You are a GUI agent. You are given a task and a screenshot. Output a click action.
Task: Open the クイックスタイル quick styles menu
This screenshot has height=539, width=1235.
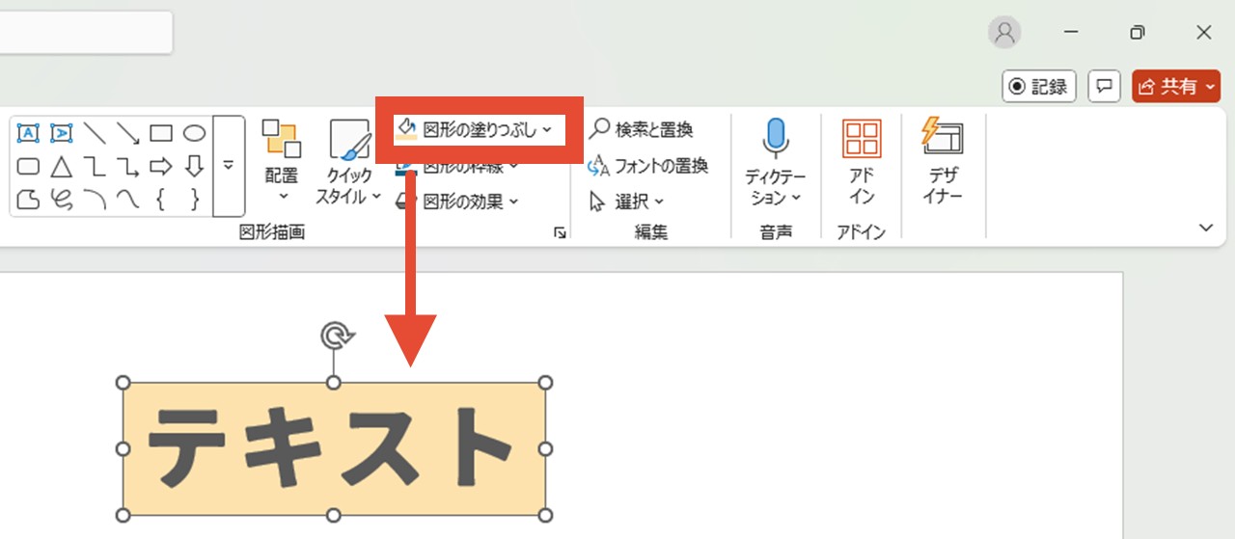coord(349,162)
